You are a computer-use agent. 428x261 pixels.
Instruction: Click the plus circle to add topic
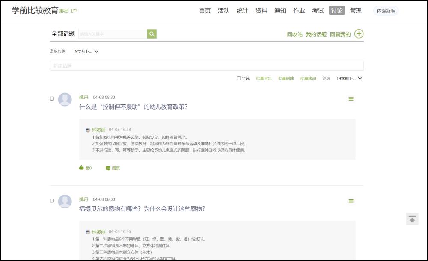359,34
